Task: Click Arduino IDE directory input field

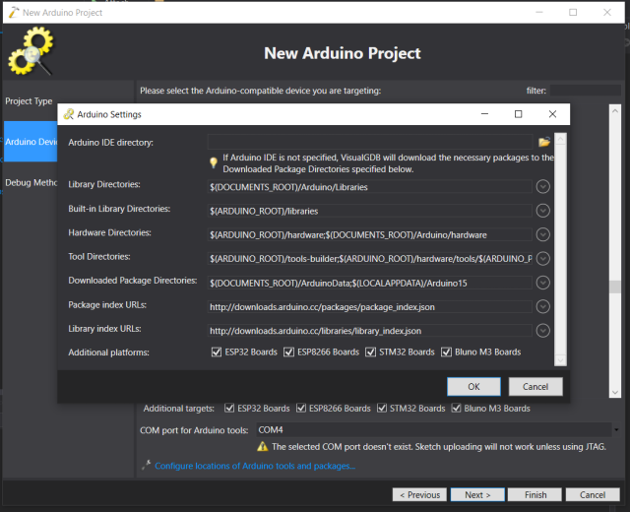Action: [370, 142]
